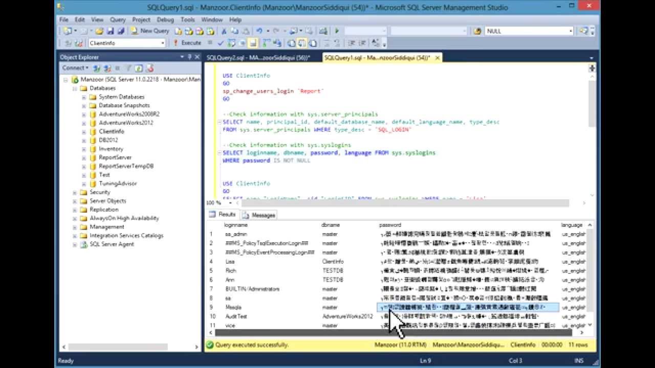655x368 pixels.
Task: Click the Execute button
Action: pos(187,43)
